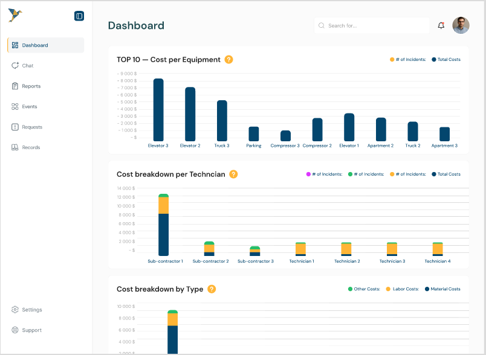Open Records from the sidebar
The width and height of the screenshot is (486, 355).
pos(31,148)
